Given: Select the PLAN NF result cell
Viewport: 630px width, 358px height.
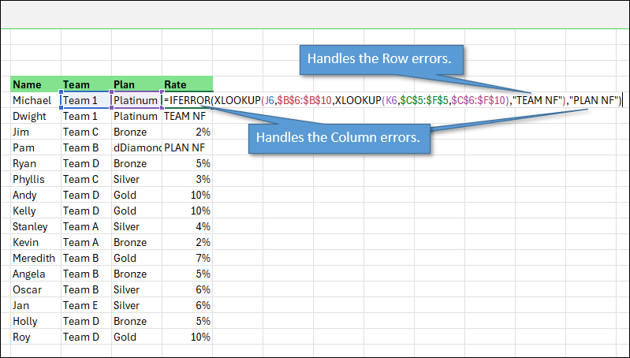Looking at the screenshot, I should [187, 147].
